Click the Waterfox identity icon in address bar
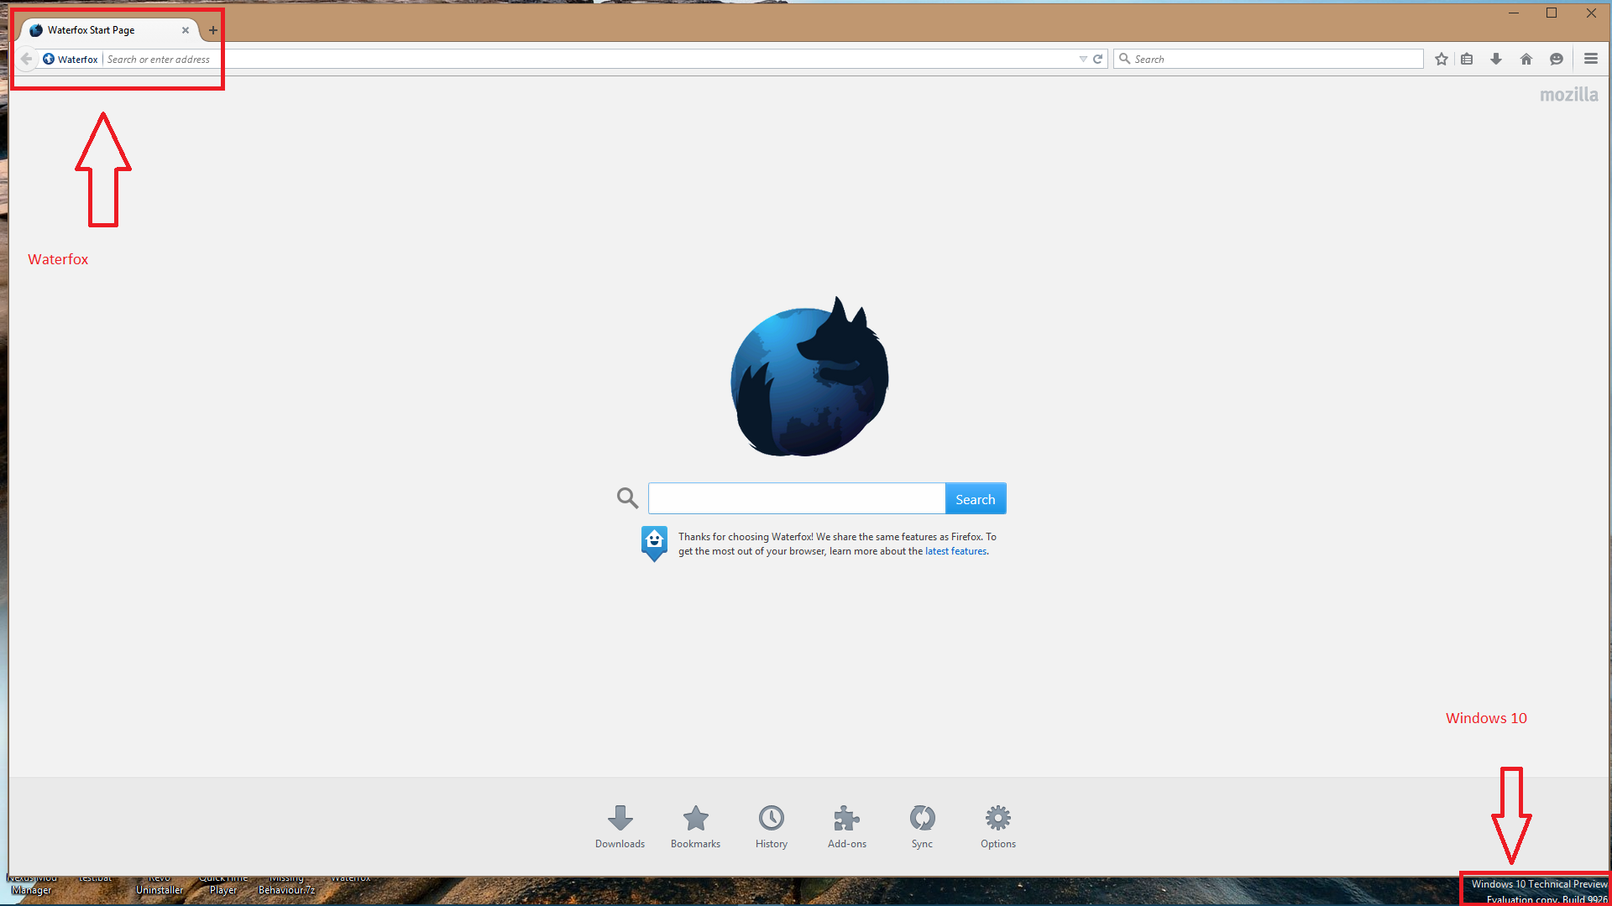1612x906 pixels. pos(49,59)
